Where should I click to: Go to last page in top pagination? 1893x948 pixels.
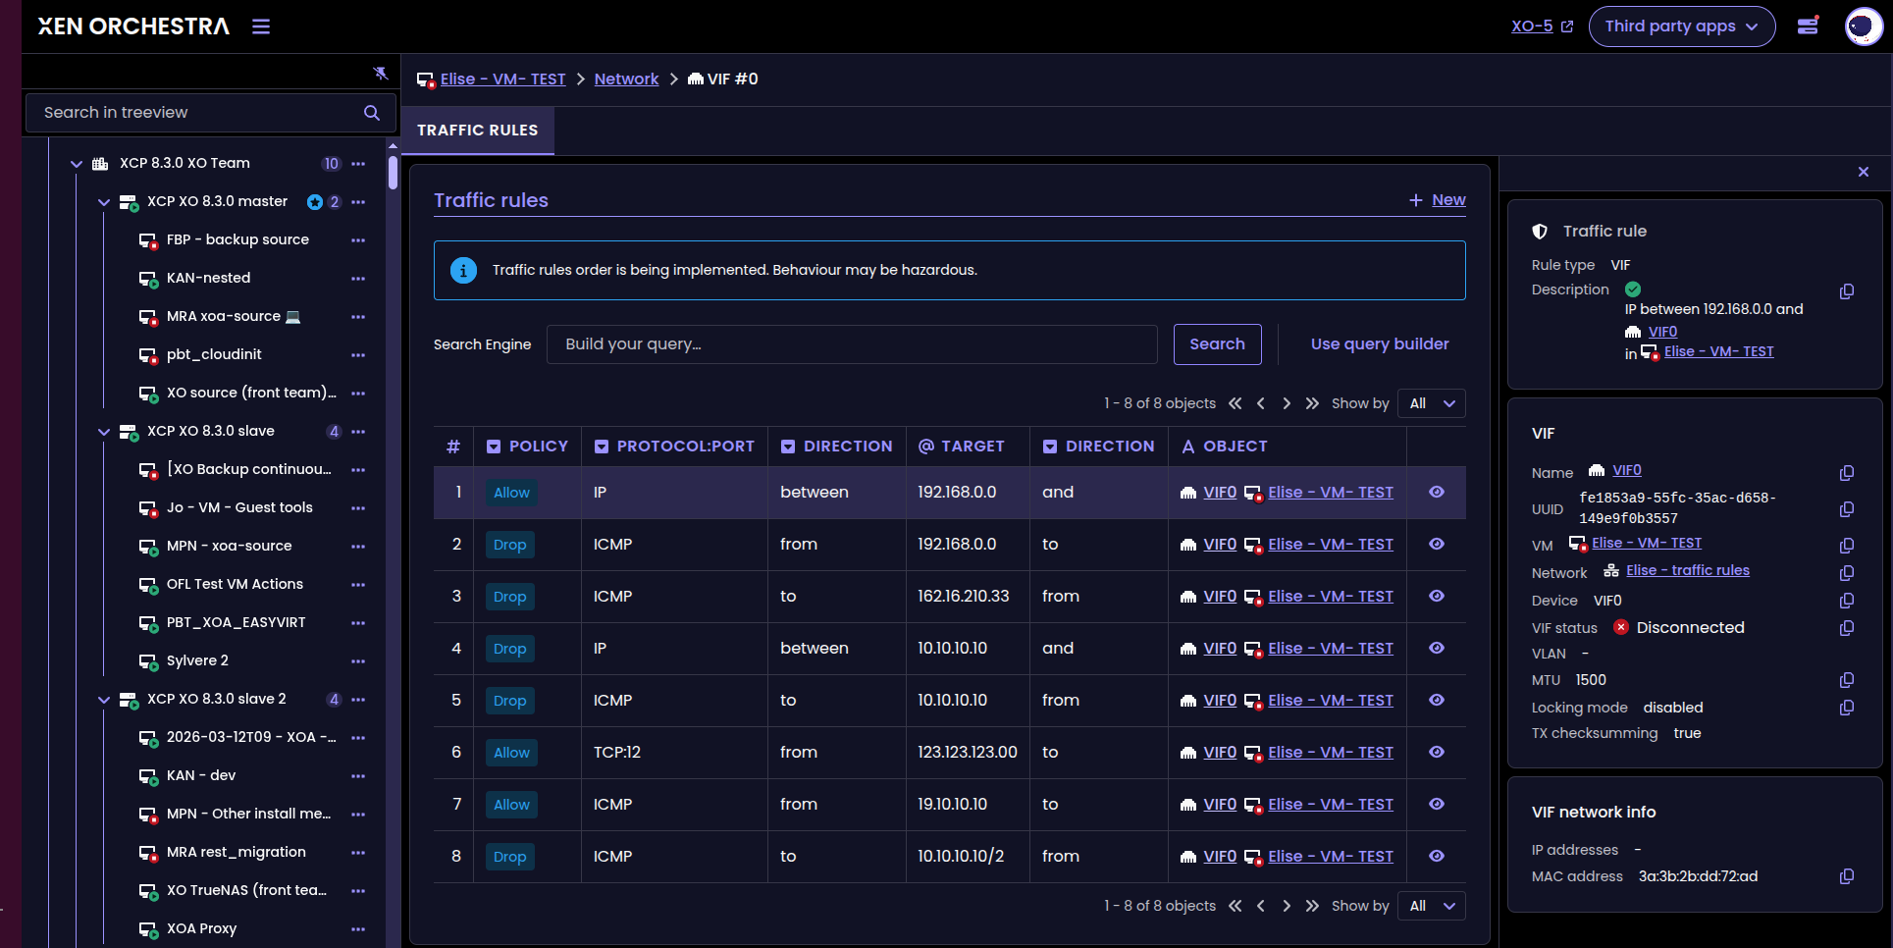(1312, 403)
